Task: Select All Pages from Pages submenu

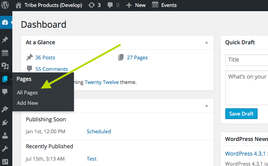Action: click(27, 92)
